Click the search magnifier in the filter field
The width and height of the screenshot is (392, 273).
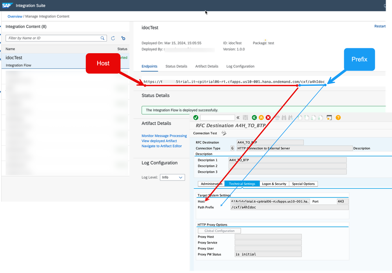pos(102,38)
